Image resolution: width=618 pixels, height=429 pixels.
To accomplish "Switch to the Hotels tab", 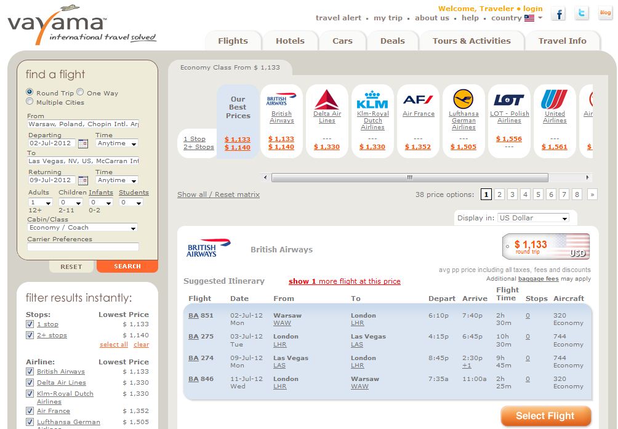I will pos(290,41).
